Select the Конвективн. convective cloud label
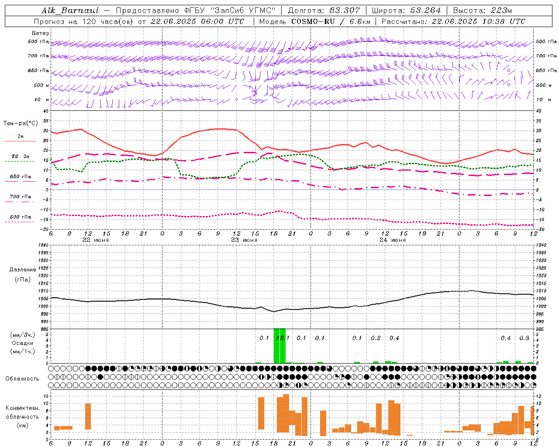 tap(23, 408)
